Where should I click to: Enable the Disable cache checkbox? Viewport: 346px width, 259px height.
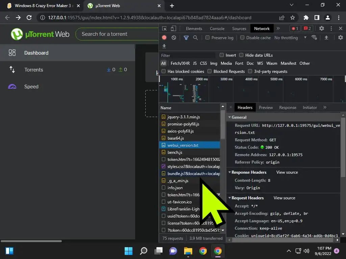[242, 38]
